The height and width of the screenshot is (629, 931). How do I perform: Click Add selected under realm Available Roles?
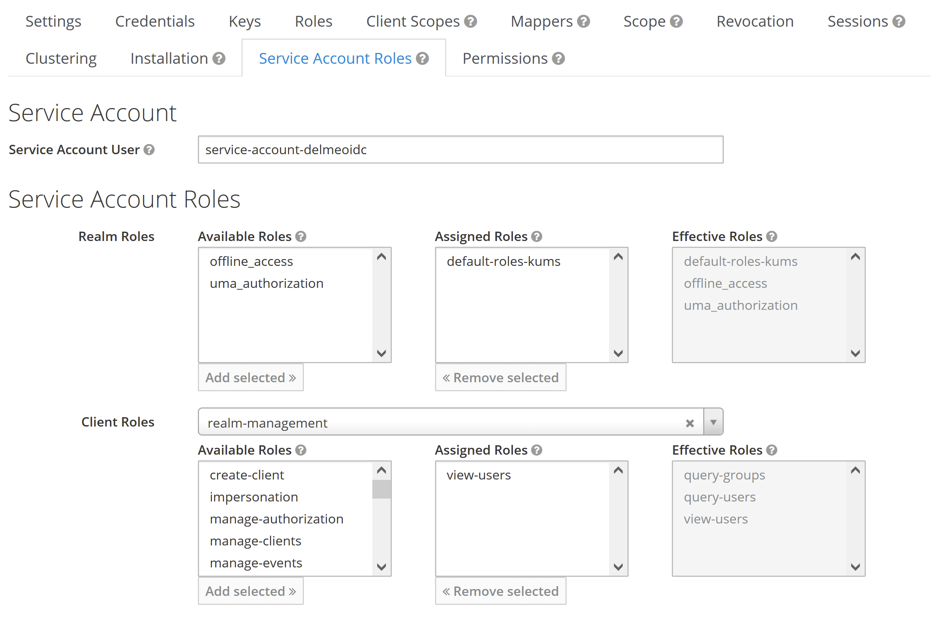tap(251, 377)
